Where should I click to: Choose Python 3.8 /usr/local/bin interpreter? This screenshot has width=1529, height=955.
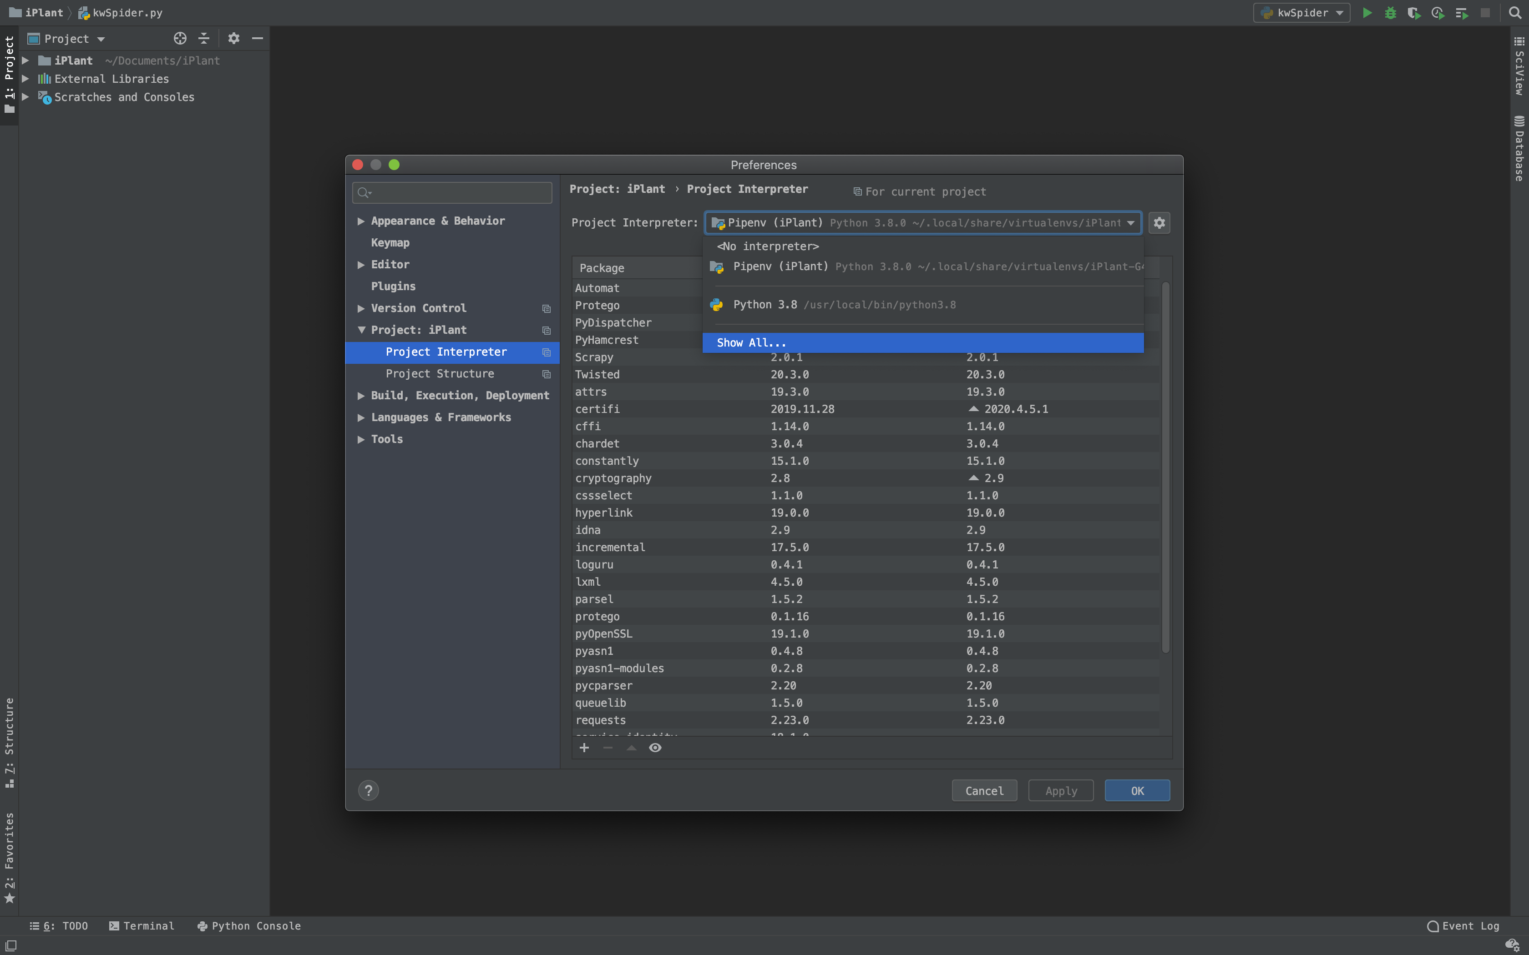pos(922,304)
